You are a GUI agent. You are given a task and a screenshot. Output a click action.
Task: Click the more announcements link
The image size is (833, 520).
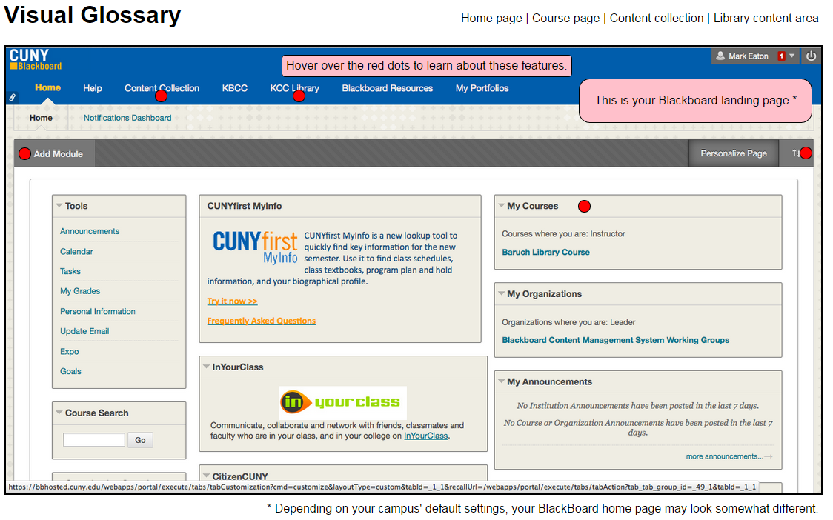729,456
